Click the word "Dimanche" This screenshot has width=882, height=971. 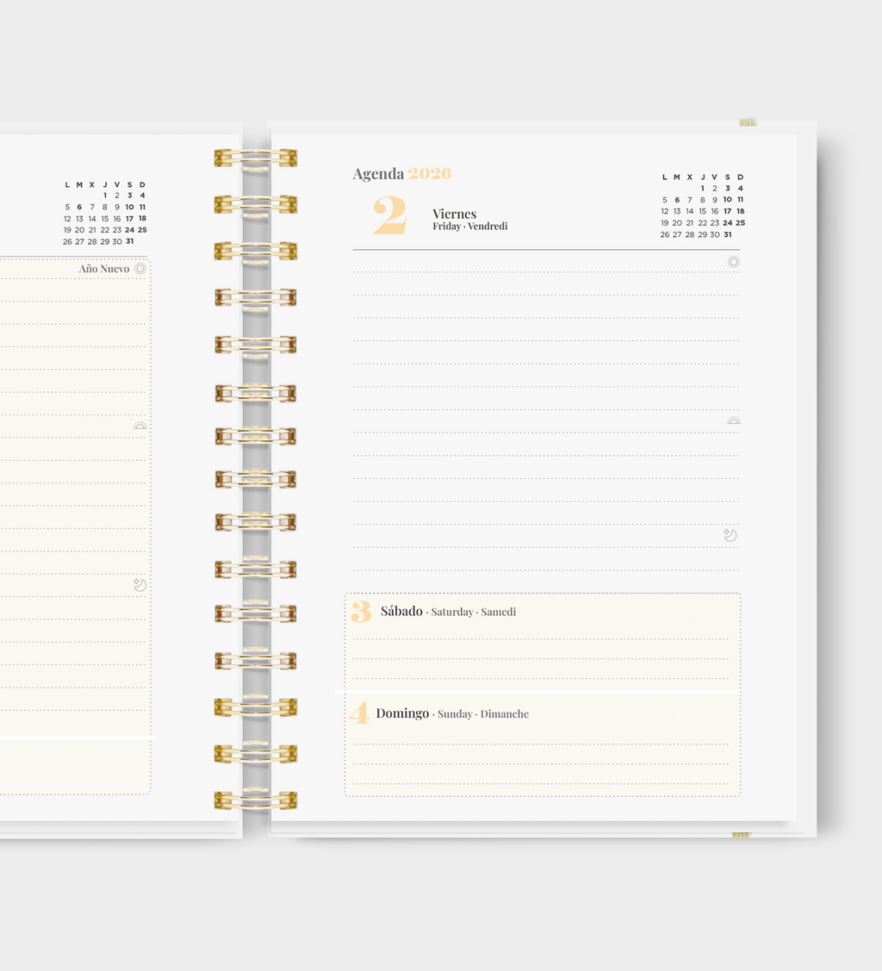coord(505,714)
